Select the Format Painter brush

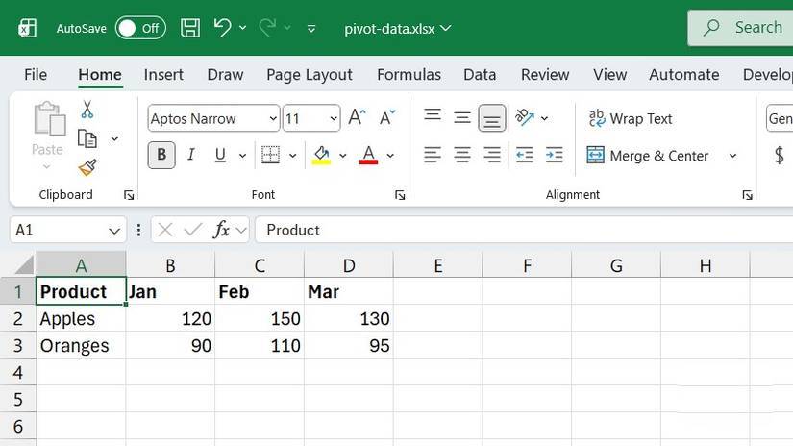click(87, 167)
